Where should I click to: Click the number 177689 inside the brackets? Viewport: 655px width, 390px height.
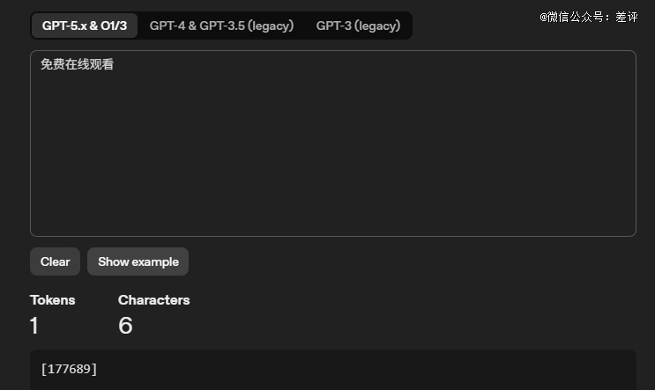(x=69, y=368)
